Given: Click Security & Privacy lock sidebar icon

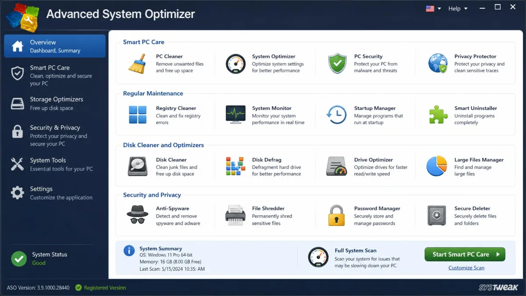Looking at the screenshot, I should tap(18, 132).
